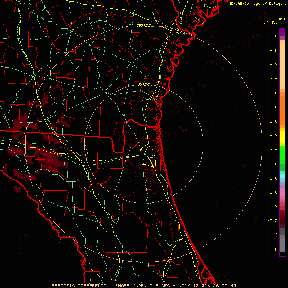Click the 8.2 scale value

tap(274, 64)
